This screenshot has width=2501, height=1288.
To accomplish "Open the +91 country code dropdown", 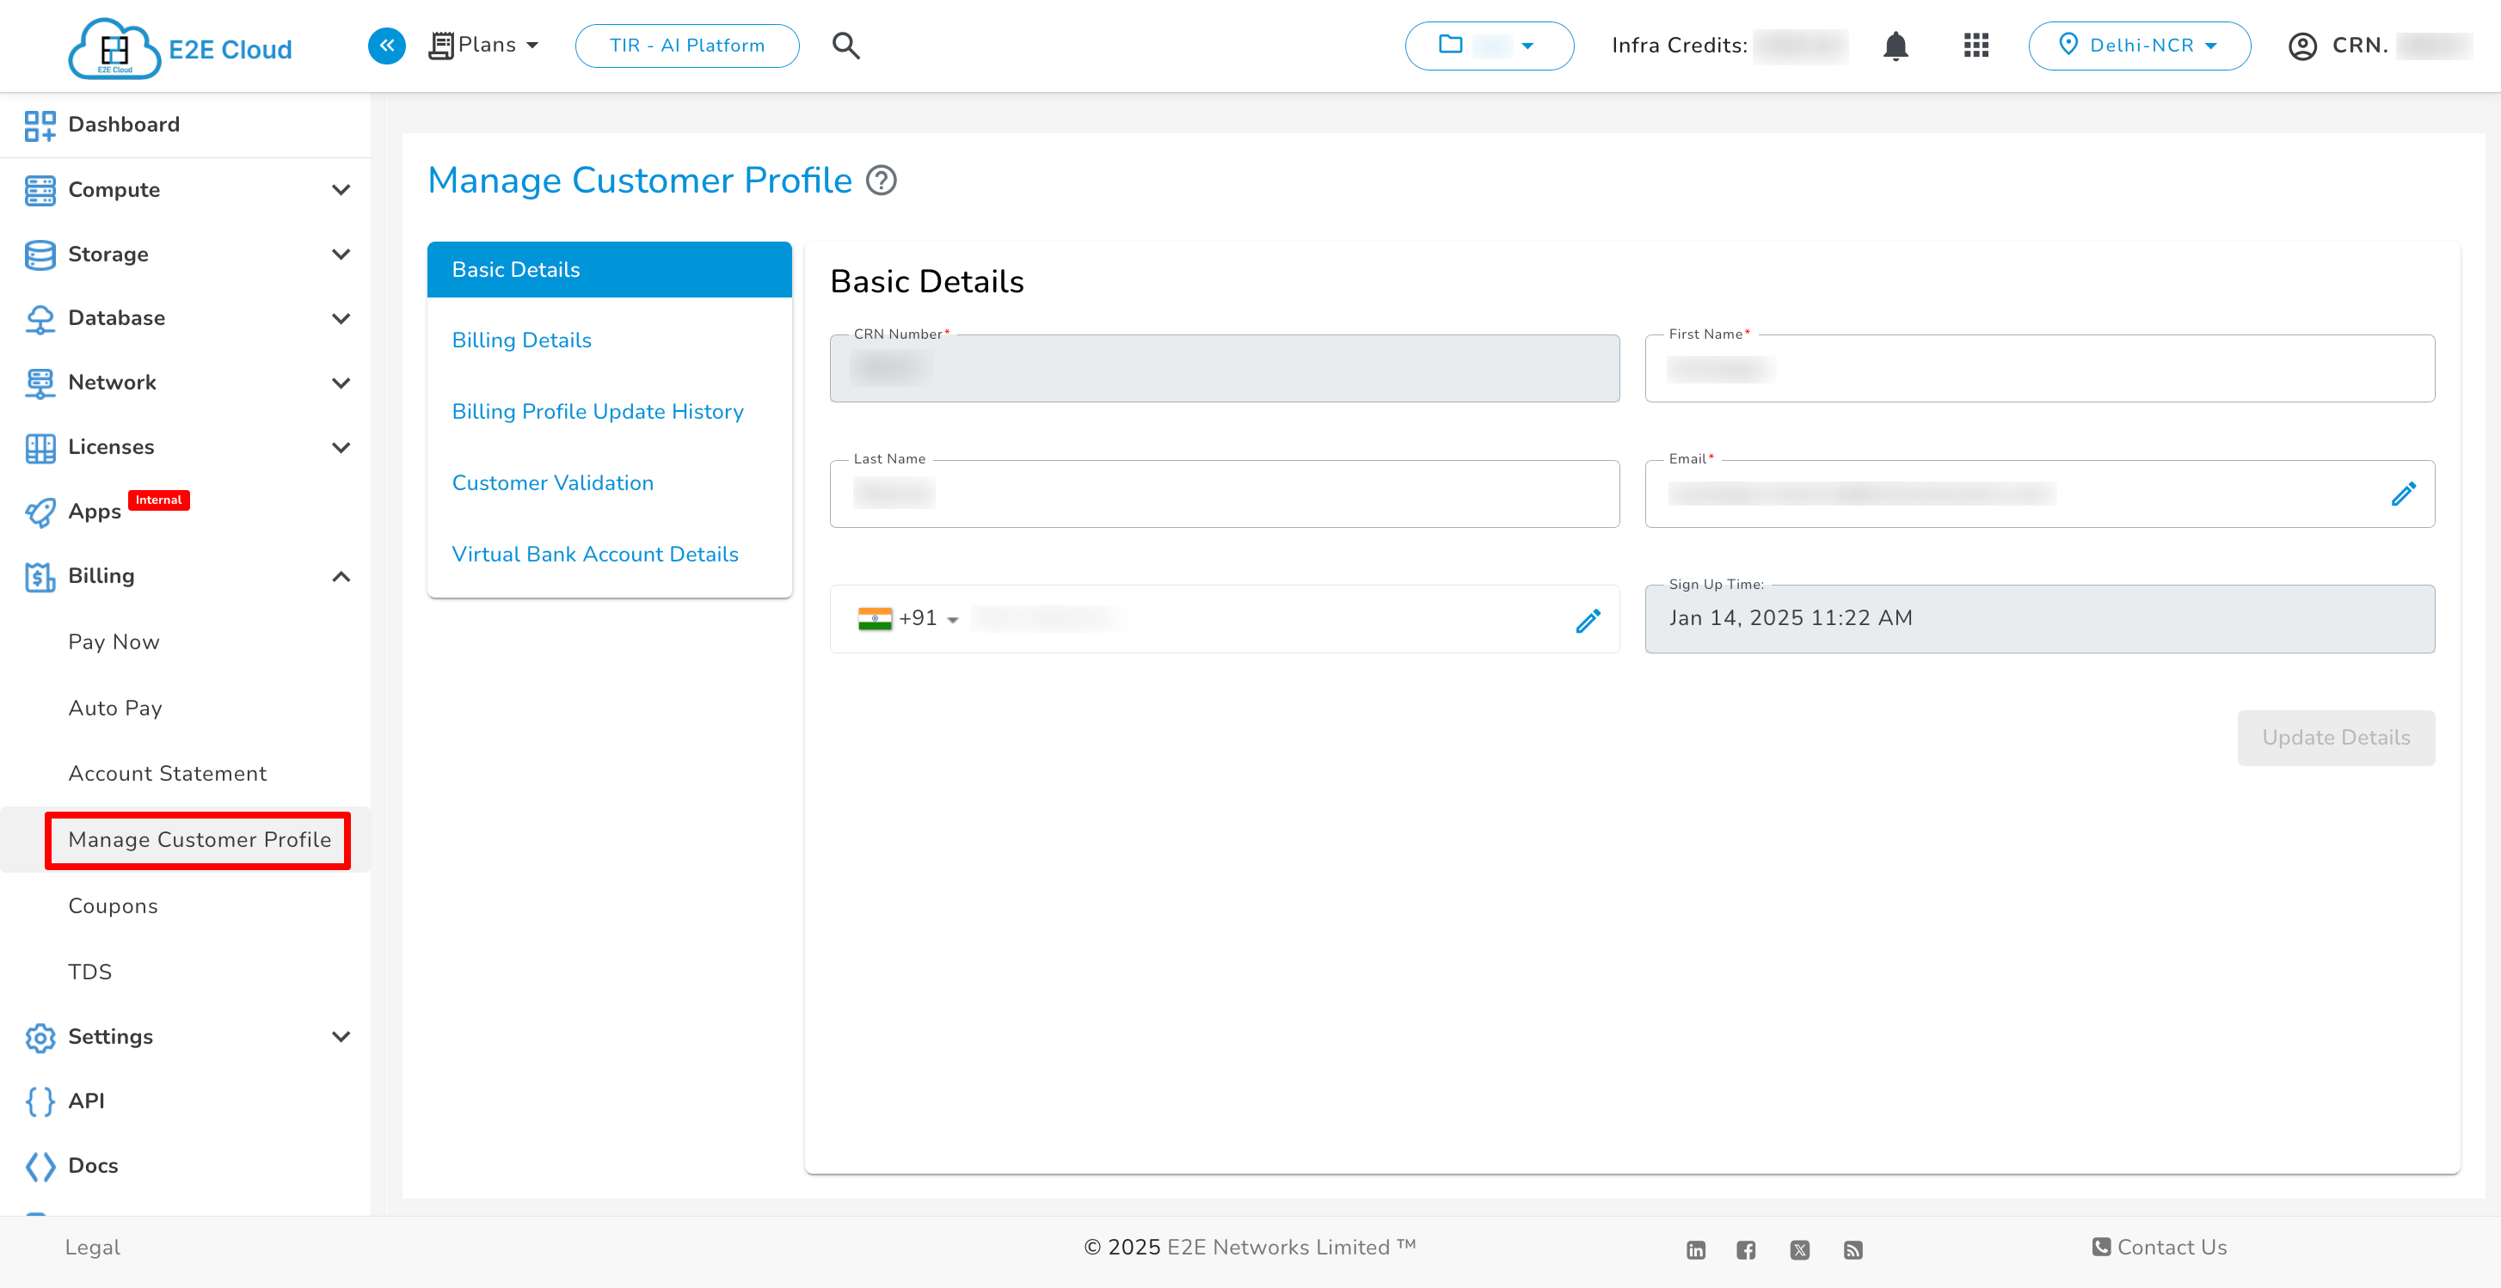I will click(909, 618).
